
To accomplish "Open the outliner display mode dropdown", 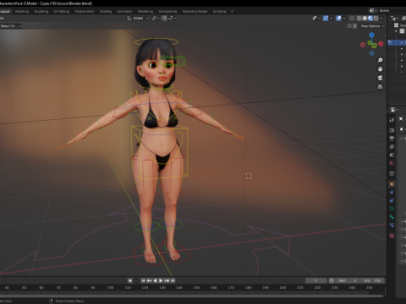I will point(394,18).
